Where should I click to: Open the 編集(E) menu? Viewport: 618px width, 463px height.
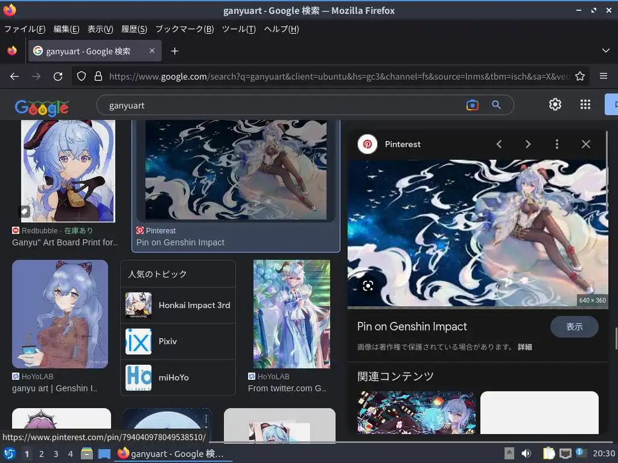point(66,29)
